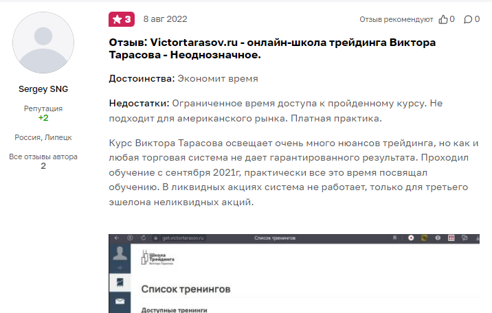Click the chart icon in screenshot sidebar

click(x=119, y=281)
